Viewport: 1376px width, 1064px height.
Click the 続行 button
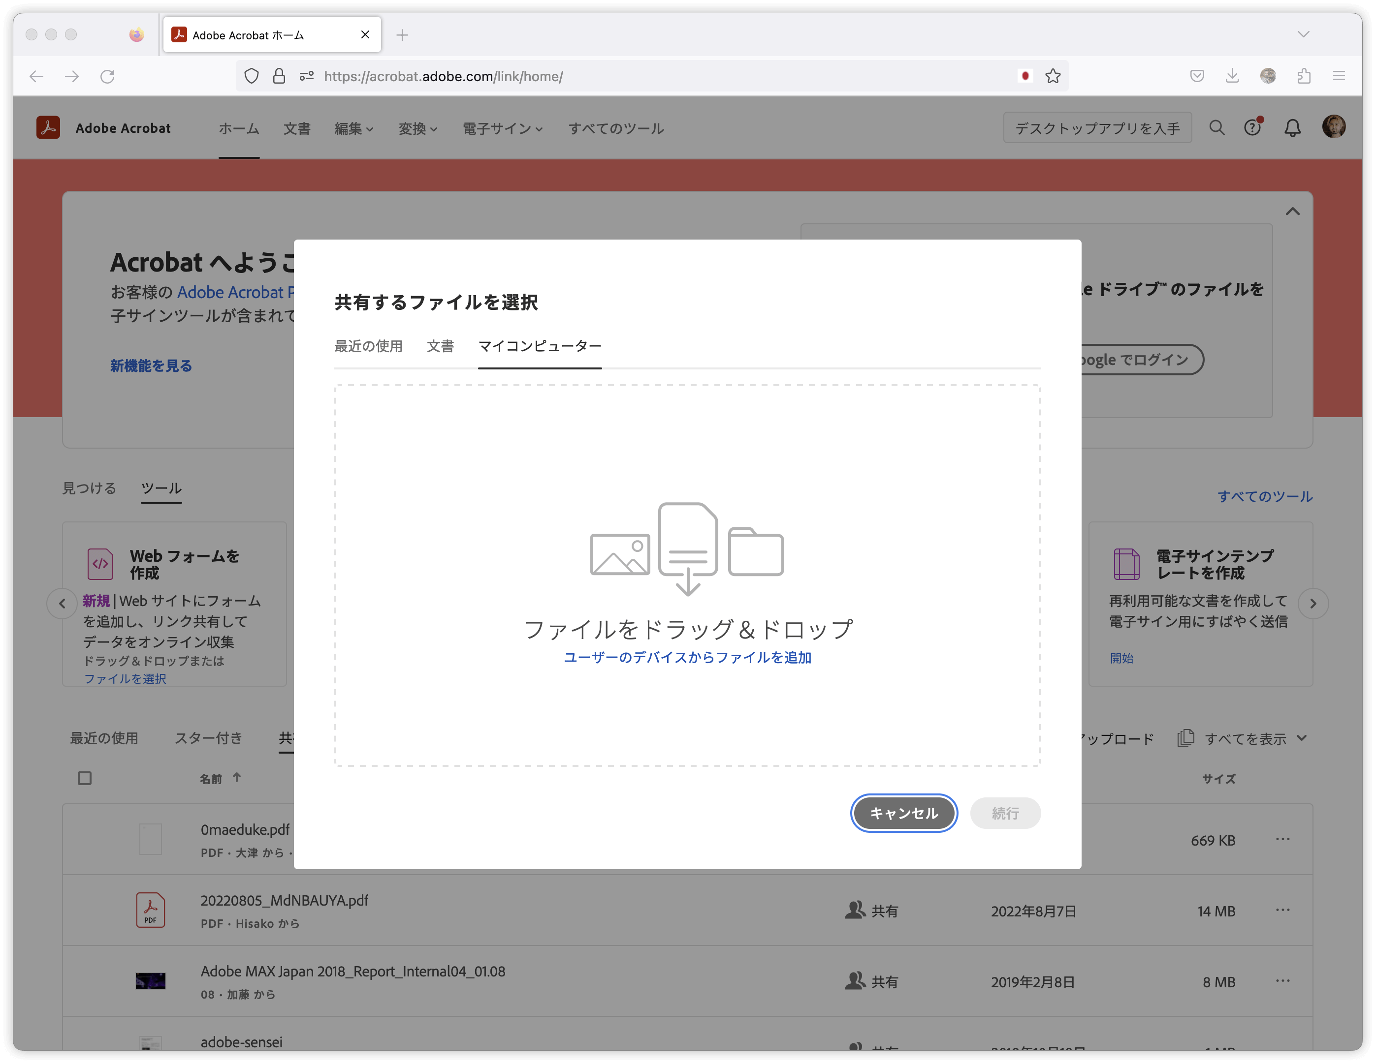click(1005, 813)
